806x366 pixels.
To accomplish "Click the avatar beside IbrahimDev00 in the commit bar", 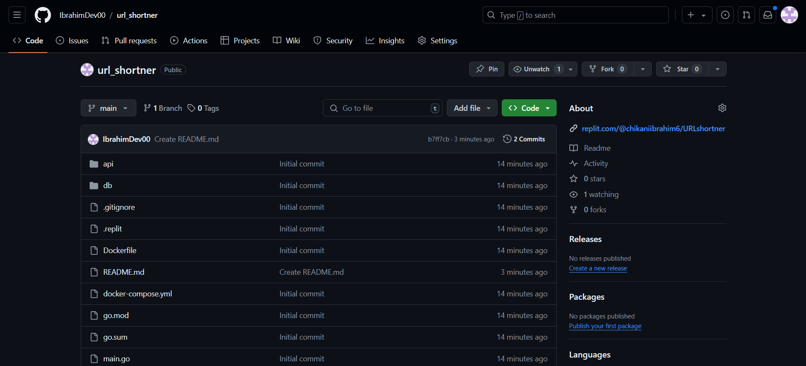I will [x=93, y=139].
